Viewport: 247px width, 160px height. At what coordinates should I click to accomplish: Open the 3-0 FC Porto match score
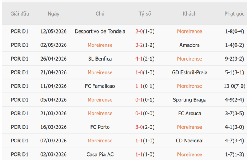click(x=139, y=127)
